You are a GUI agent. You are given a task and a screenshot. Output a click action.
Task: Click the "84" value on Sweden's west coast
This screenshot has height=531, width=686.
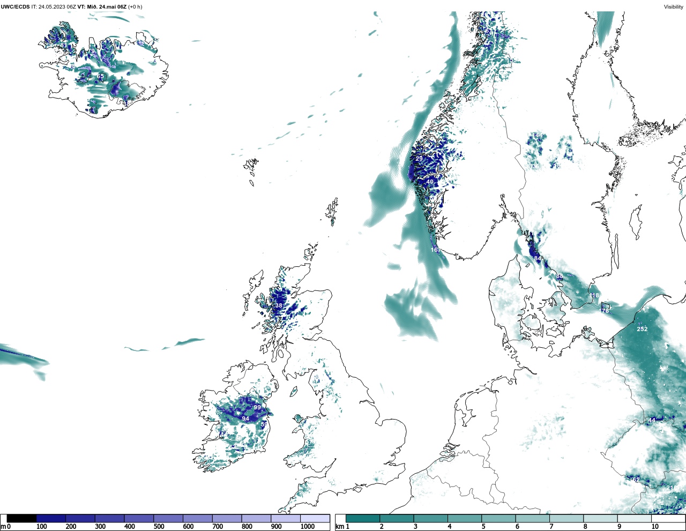click(538, 259)
